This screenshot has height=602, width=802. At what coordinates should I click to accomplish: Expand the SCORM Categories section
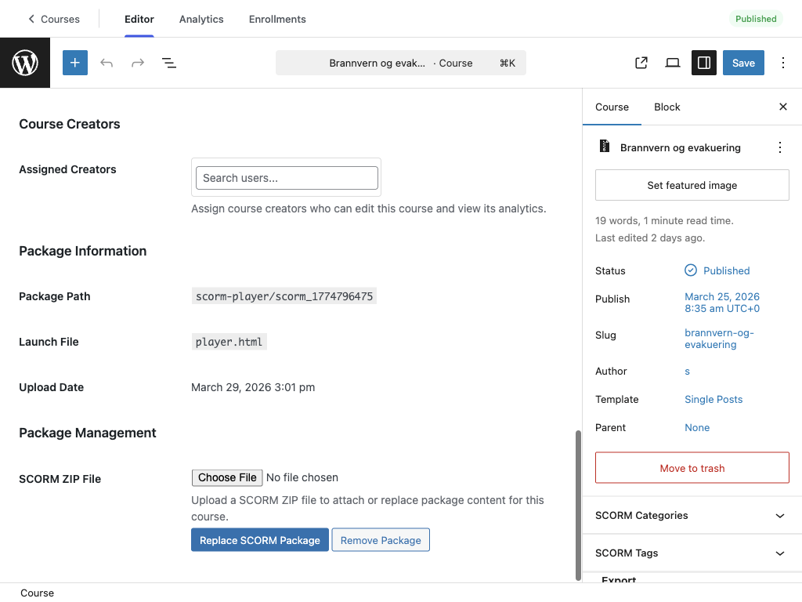point(779,515)
